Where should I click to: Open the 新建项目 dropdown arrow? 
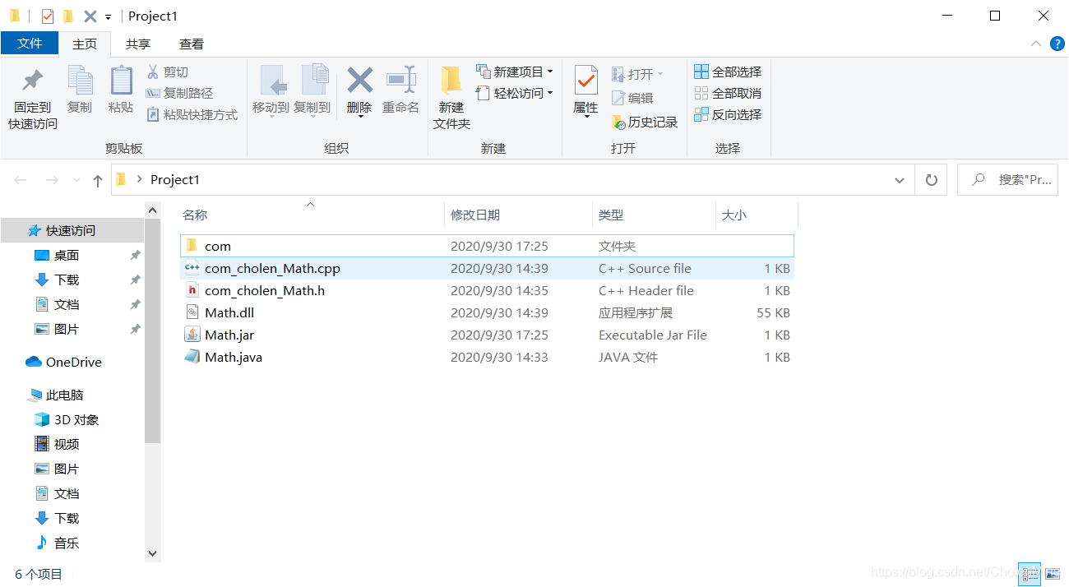coord(550,71)
